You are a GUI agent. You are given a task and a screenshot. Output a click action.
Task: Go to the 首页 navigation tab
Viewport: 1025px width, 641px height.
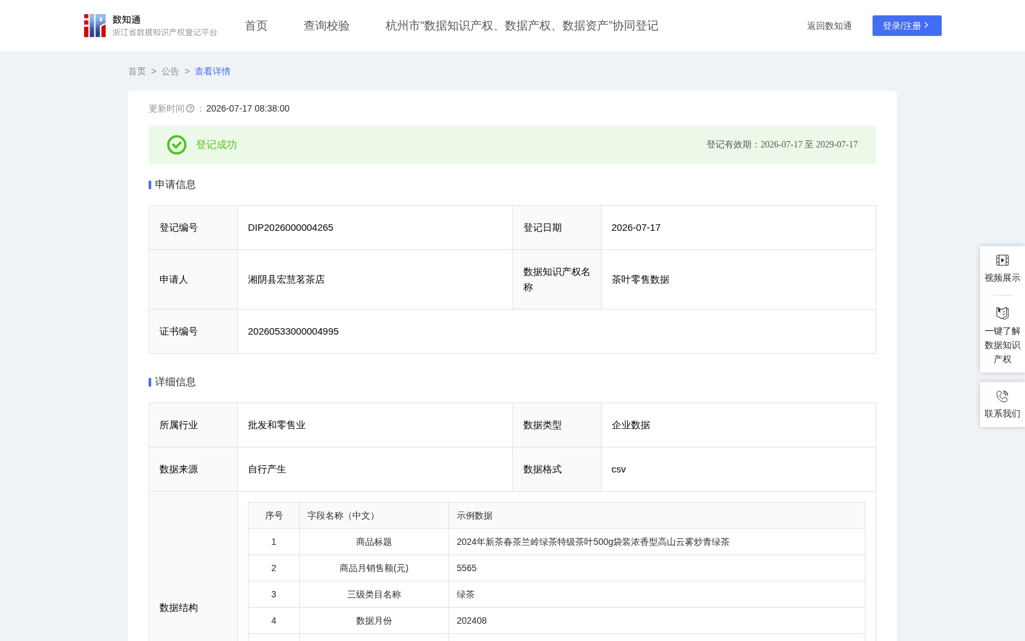(256, 26)
